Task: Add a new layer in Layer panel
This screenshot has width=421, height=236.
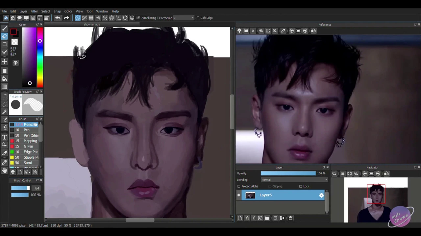Action: click(240, 218)
